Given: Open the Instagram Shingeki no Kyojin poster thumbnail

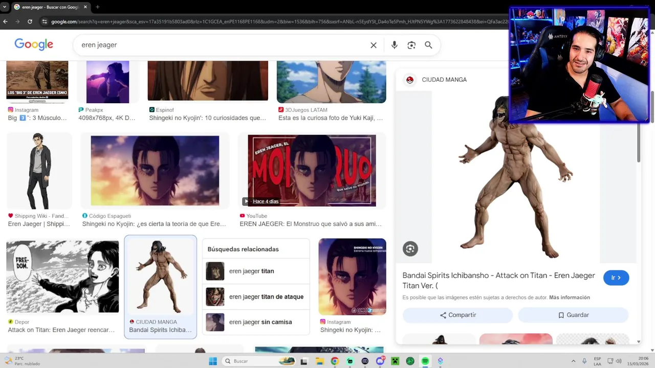Looking at the screenshot, I should point(352,277).
